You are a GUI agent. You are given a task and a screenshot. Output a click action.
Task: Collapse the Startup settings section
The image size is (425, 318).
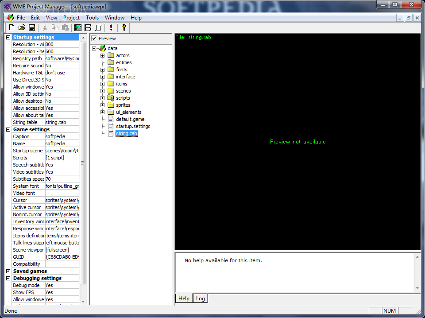pyautogui.click(x=8, y=37)
